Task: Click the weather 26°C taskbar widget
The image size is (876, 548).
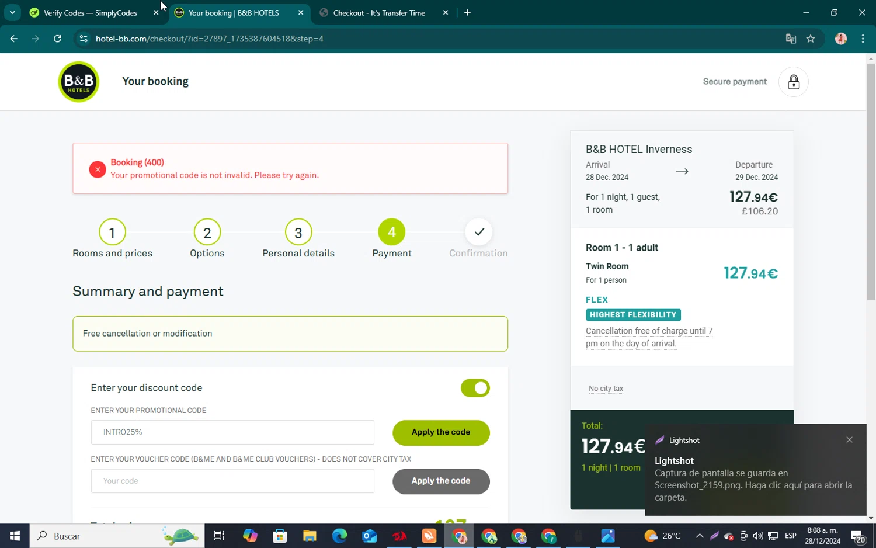Action: pyautogui.click(x=662, y=536)
